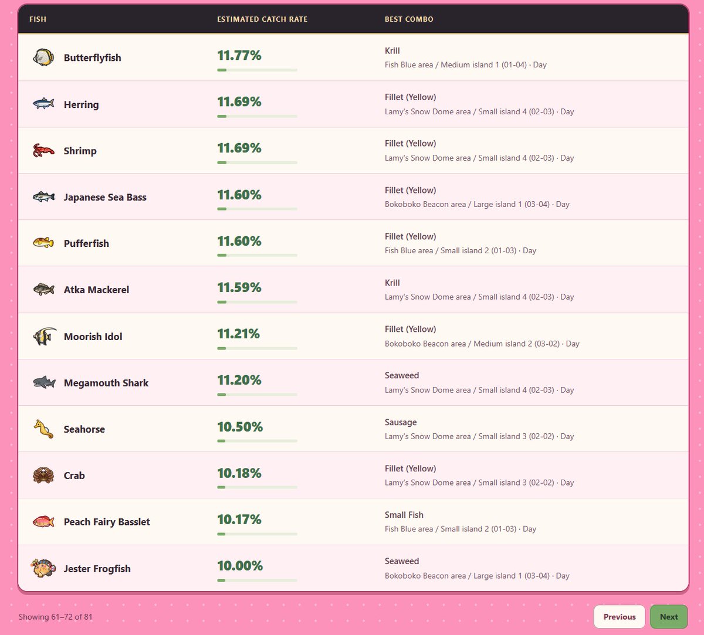The image size is (704, 635).
Task: Click the 11.59% catch rate value
Action: [x=239, y=287]
